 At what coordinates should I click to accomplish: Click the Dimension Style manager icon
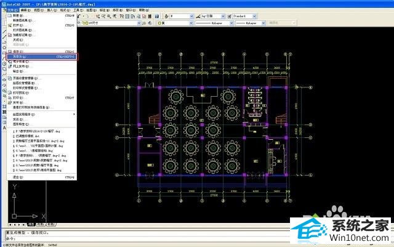point(198,16)
